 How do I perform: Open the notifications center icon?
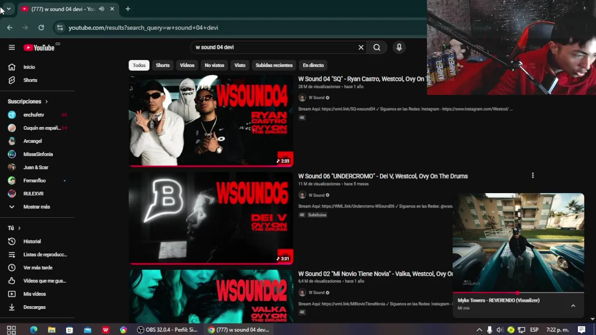pyautogui.click(x=582, y=330)
